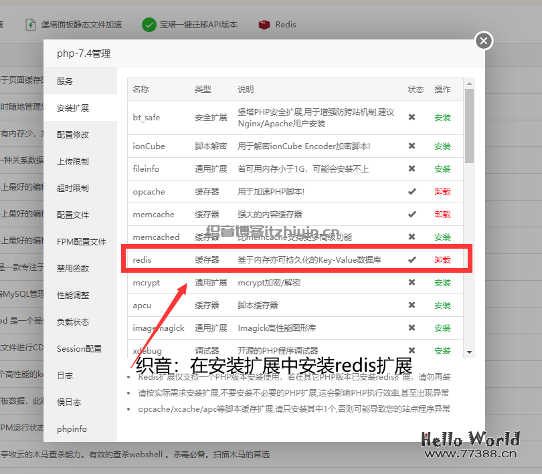
Task: Click the 安装 button for mcrypt
Action: [x=443, y=283]
